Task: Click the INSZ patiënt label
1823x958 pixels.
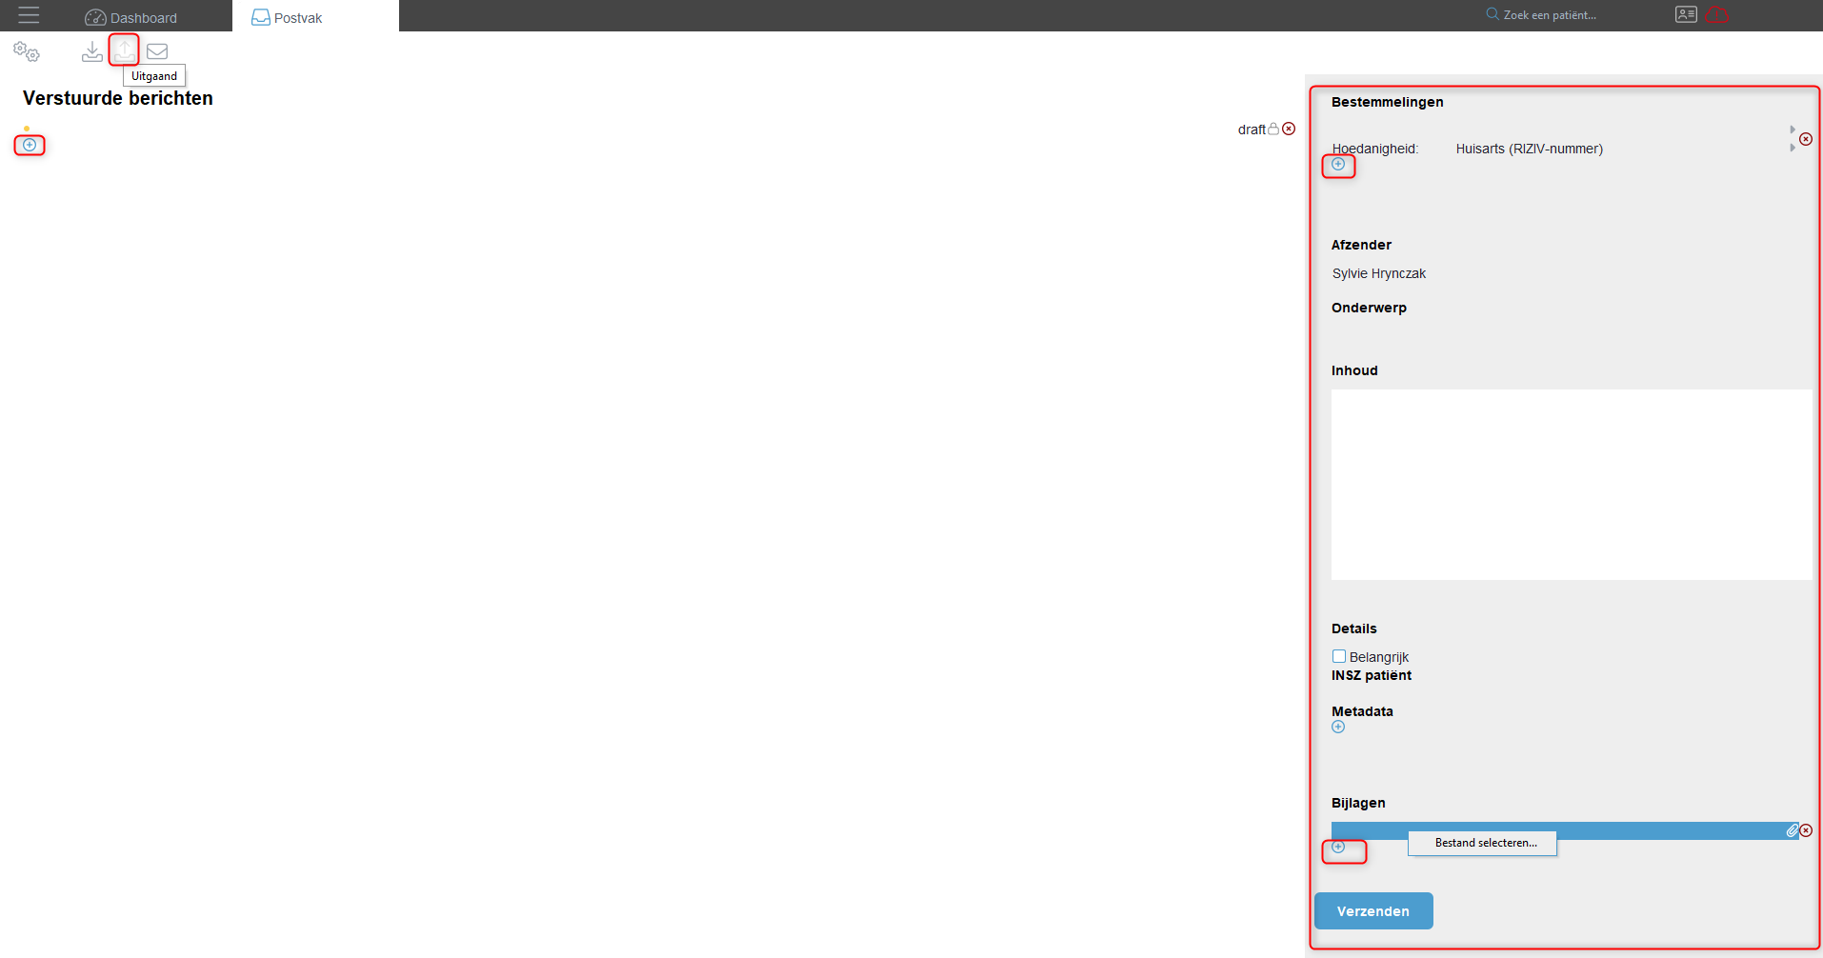Action: tap(1372, 675)
